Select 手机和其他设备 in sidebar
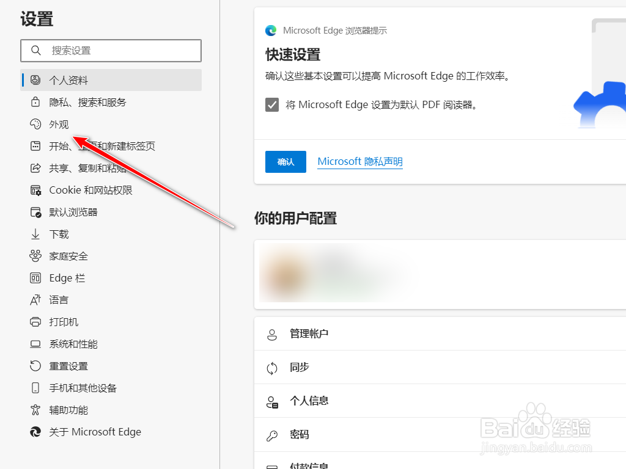The width and height of the screenshot is (626, 469). coord(111,388)
